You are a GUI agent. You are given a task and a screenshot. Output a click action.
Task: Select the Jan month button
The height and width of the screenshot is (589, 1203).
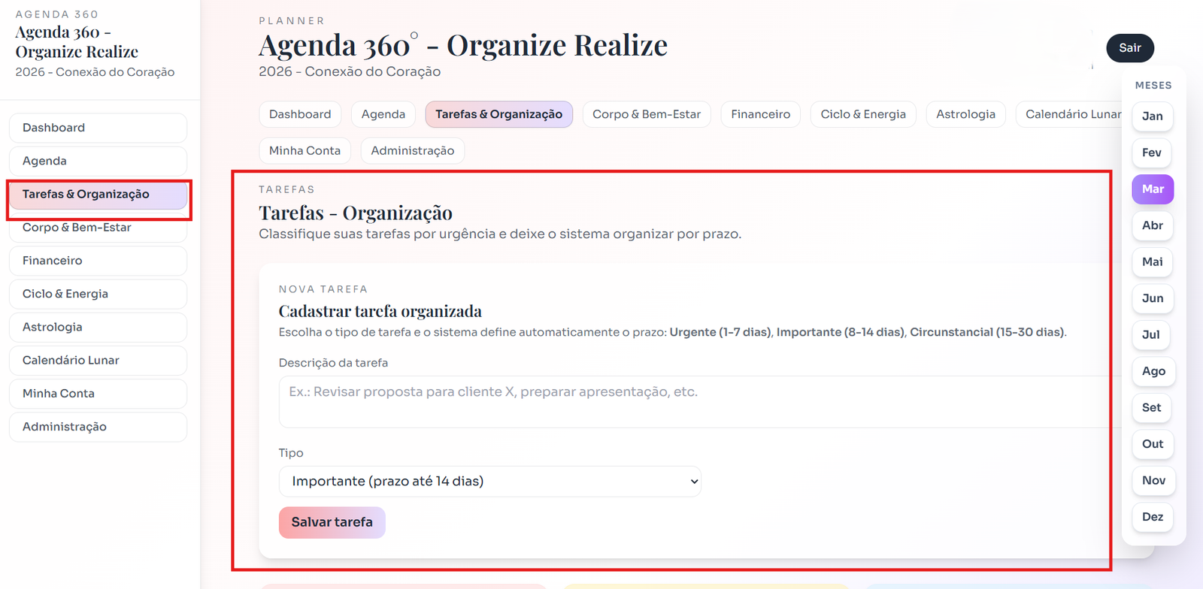point(1153,116)
